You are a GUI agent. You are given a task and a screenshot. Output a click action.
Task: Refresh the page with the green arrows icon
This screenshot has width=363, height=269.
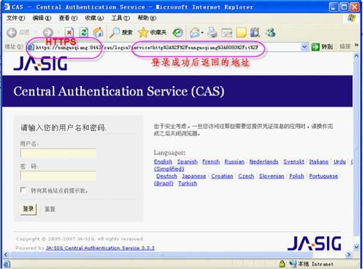[x=84, y=33]
